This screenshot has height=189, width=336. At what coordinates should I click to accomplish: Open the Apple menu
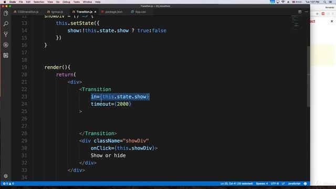(x=5, y=2)
